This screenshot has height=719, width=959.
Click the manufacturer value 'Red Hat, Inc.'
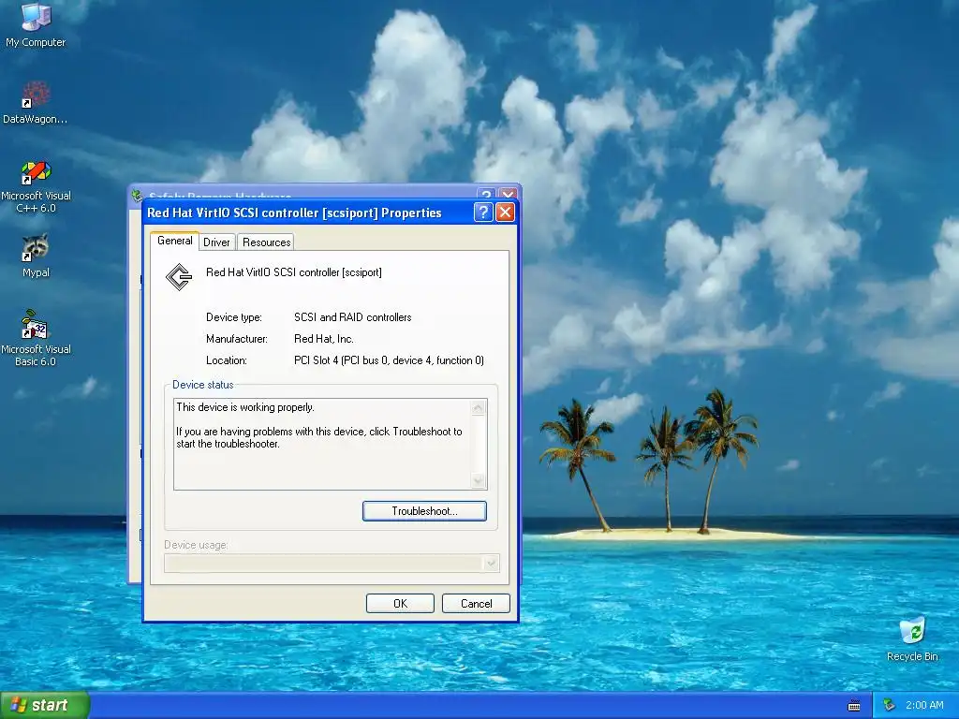(x=324, y=339)
